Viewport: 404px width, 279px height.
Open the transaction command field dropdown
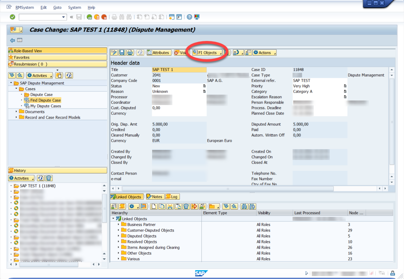coord(64,17)
